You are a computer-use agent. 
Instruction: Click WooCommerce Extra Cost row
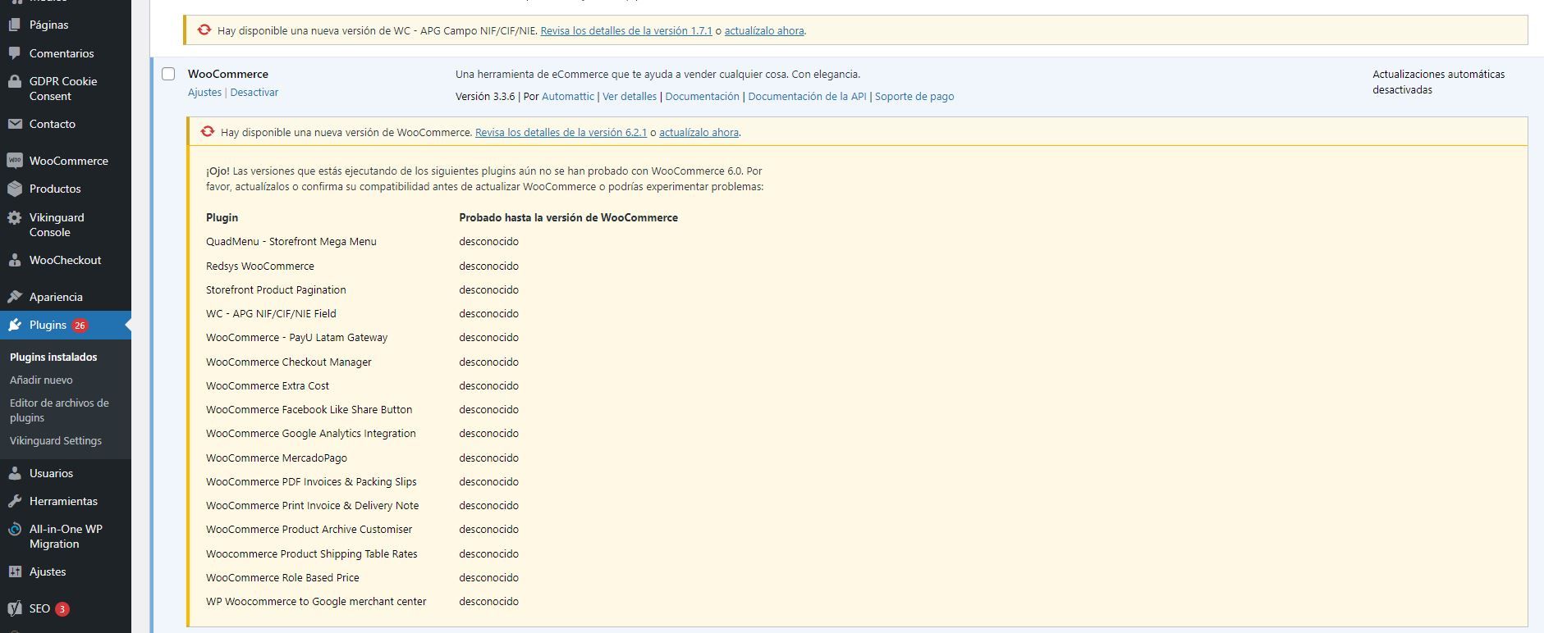(268, 385)
